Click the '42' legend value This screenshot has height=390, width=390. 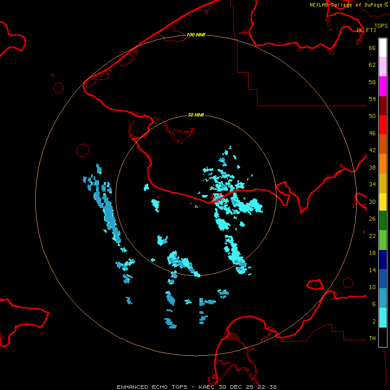click(372, 150)
